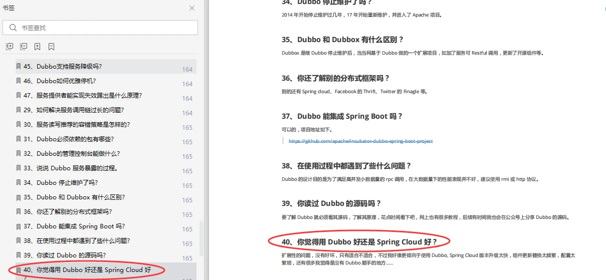This screenshot has height=280, width=606.
Task: Click the text 可以的，项目地址如下。
Action: [306, 129]
